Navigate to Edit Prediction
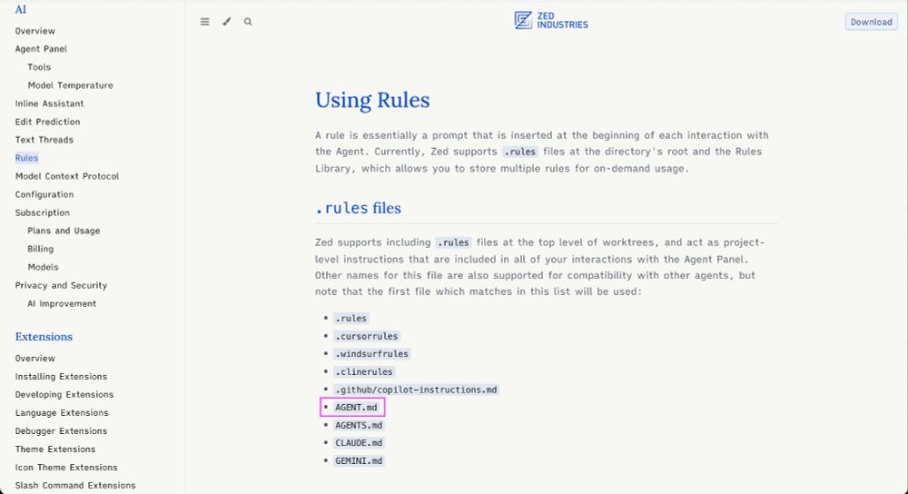The height and width of the screenshot is (494, 908). [47, 122]
